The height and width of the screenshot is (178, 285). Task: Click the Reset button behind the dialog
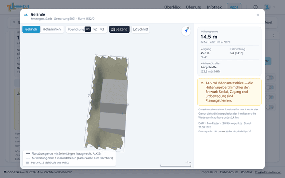point(268,22)
